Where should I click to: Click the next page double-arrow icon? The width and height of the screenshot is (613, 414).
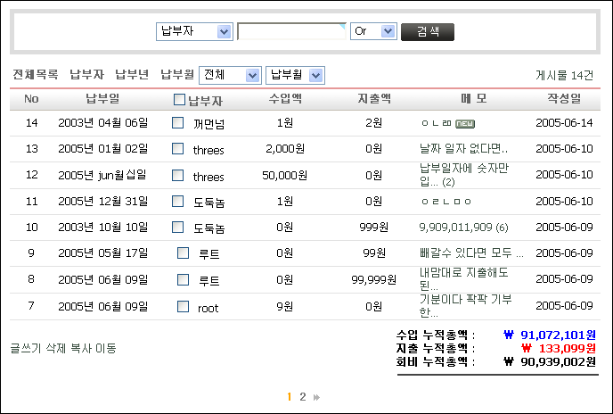point(316,397)
